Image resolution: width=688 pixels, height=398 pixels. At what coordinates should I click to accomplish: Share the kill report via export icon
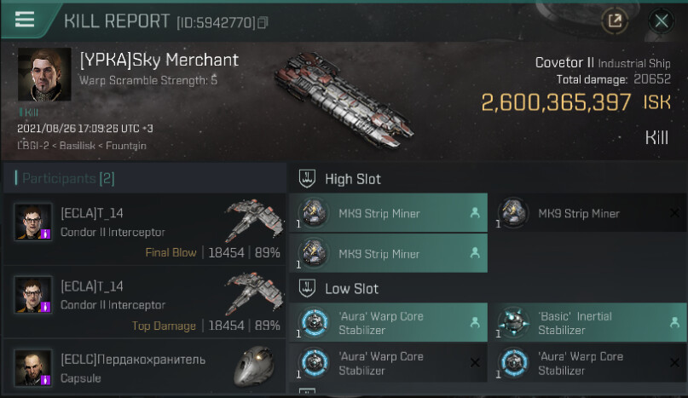[x=614, y=20]
